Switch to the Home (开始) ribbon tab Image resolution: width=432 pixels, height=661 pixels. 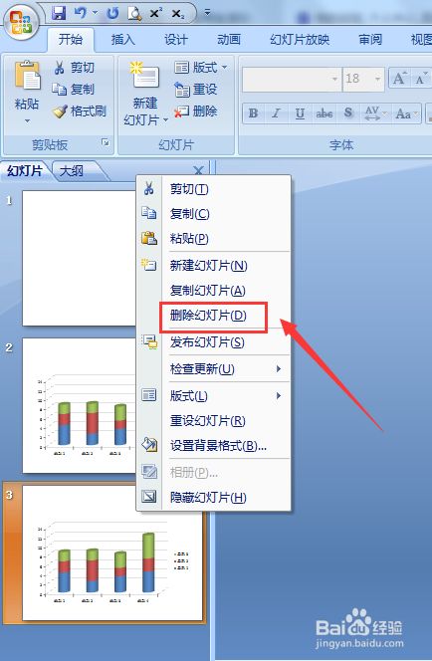pyautogui.click(x=71, y=40)
